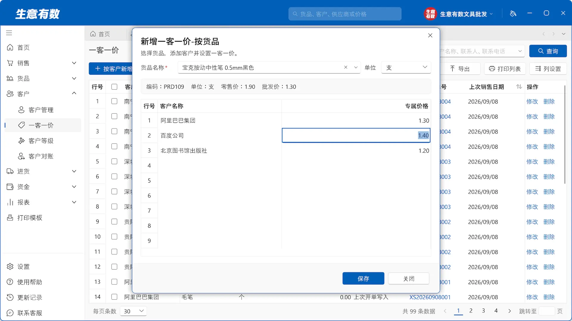Open the 单位 dropdown showing 支
This screenshot has width=572, height=321.
coord(406,68)
